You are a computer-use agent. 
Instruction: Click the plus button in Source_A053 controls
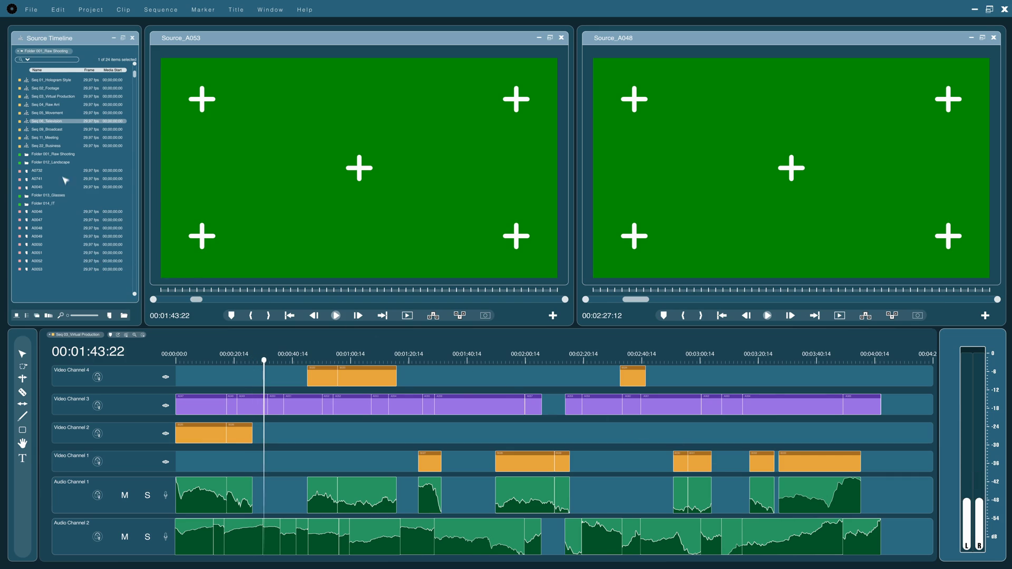pyautogui.click(x=552, y=315)
